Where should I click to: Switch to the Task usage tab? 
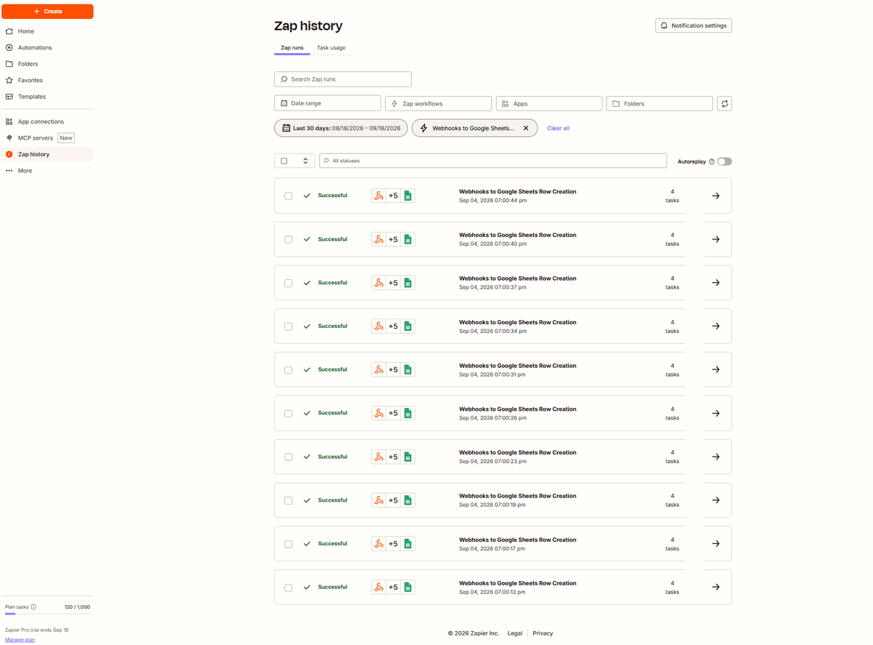(x=331, y=48)
